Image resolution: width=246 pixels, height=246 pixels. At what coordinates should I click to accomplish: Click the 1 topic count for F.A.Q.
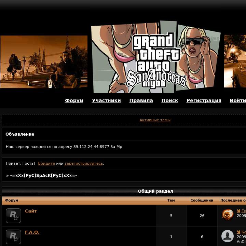171,237
